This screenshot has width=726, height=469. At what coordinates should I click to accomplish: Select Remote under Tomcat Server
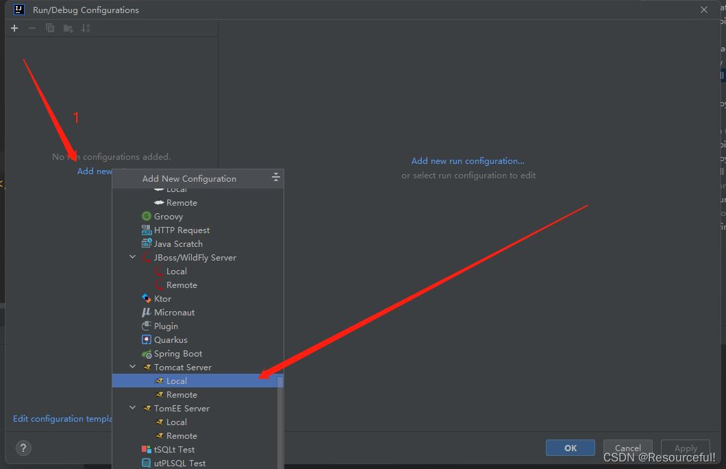point(198,395)
